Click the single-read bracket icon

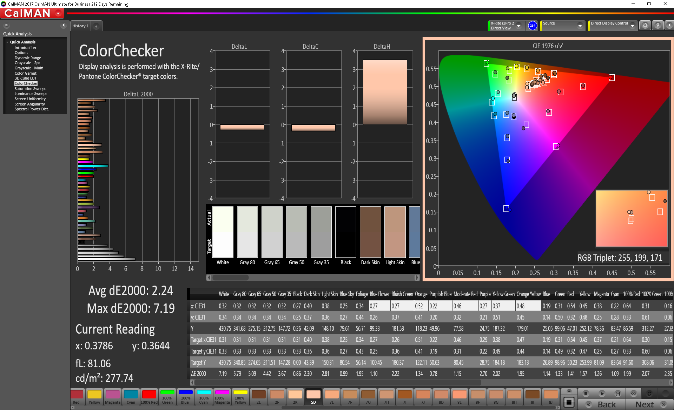pos(618,393)
